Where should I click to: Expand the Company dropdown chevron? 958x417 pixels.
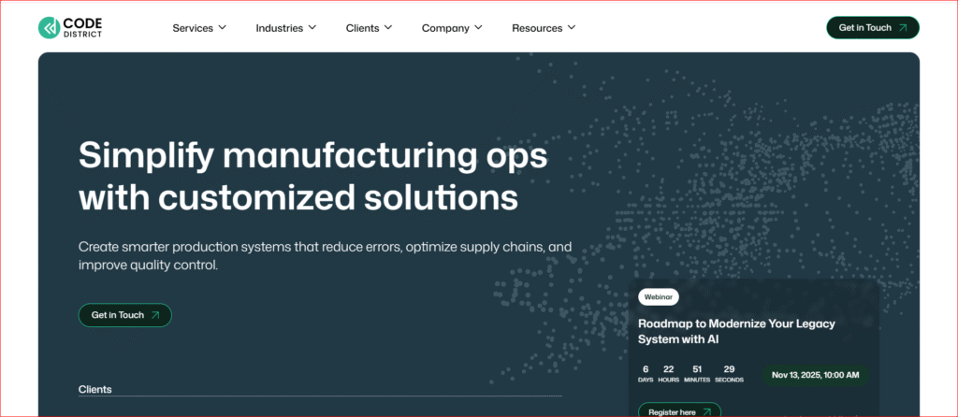point(478,28)
